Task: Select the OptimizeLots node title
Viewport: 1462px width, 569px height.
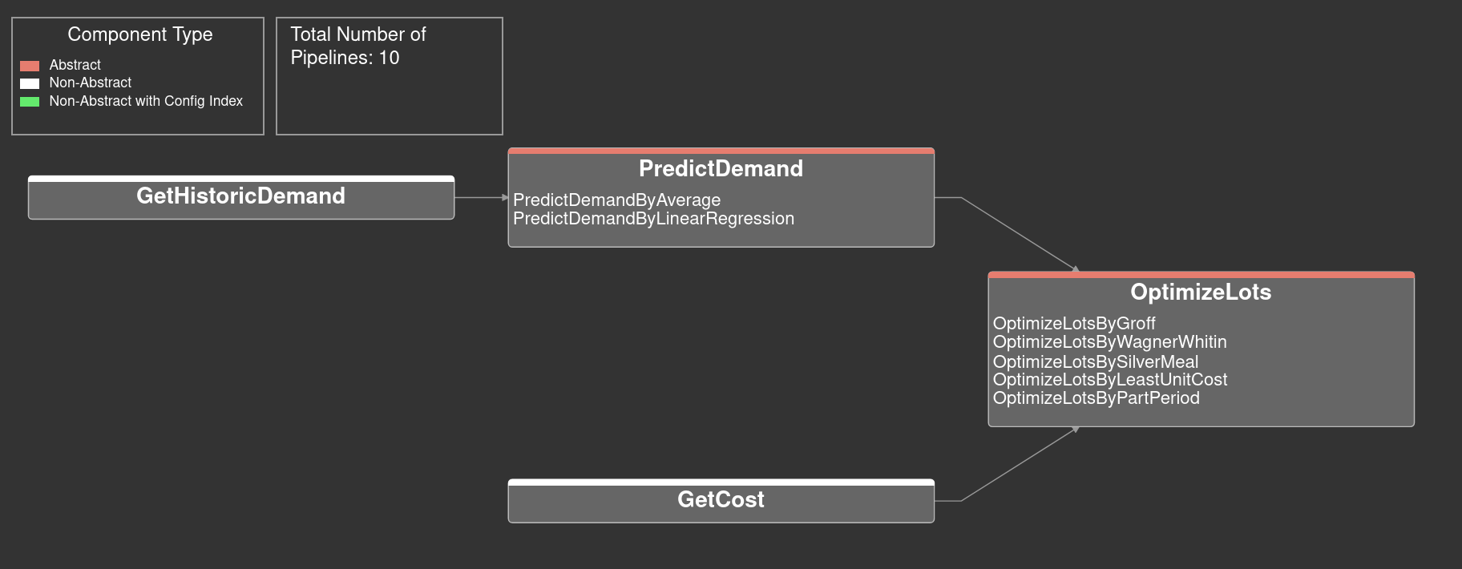Action: coord(1200,292)
